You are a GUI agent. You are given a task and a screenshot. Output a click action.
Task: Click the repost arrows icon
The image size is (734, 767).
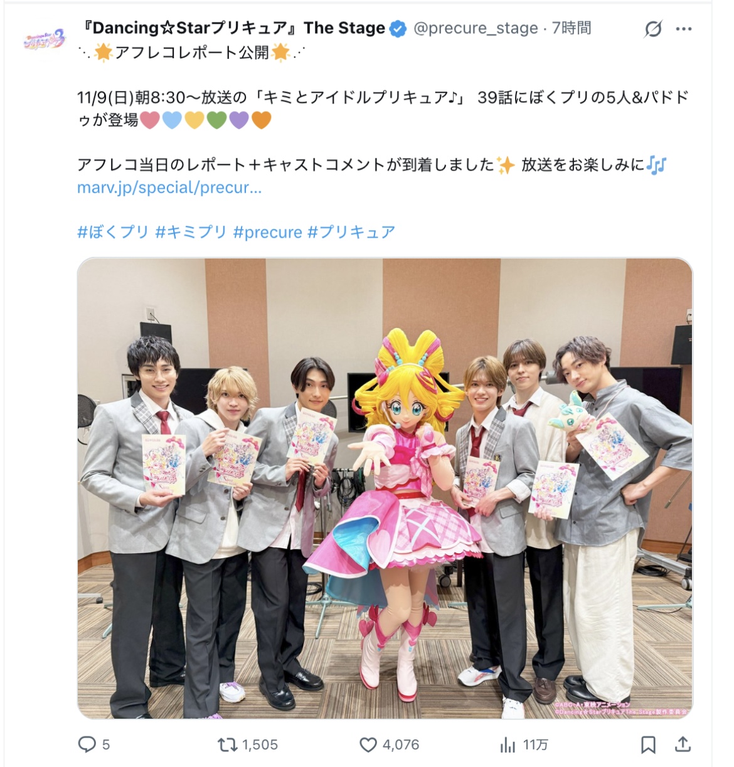click(x=227, y=744)
